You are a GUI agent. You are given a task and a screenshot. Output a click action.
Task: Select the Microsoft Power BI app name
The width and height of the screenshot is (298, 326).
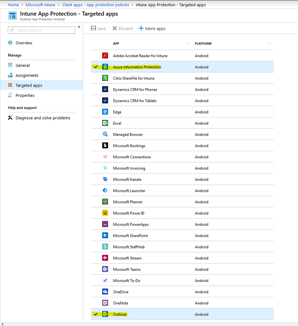[x=129, y=213]
